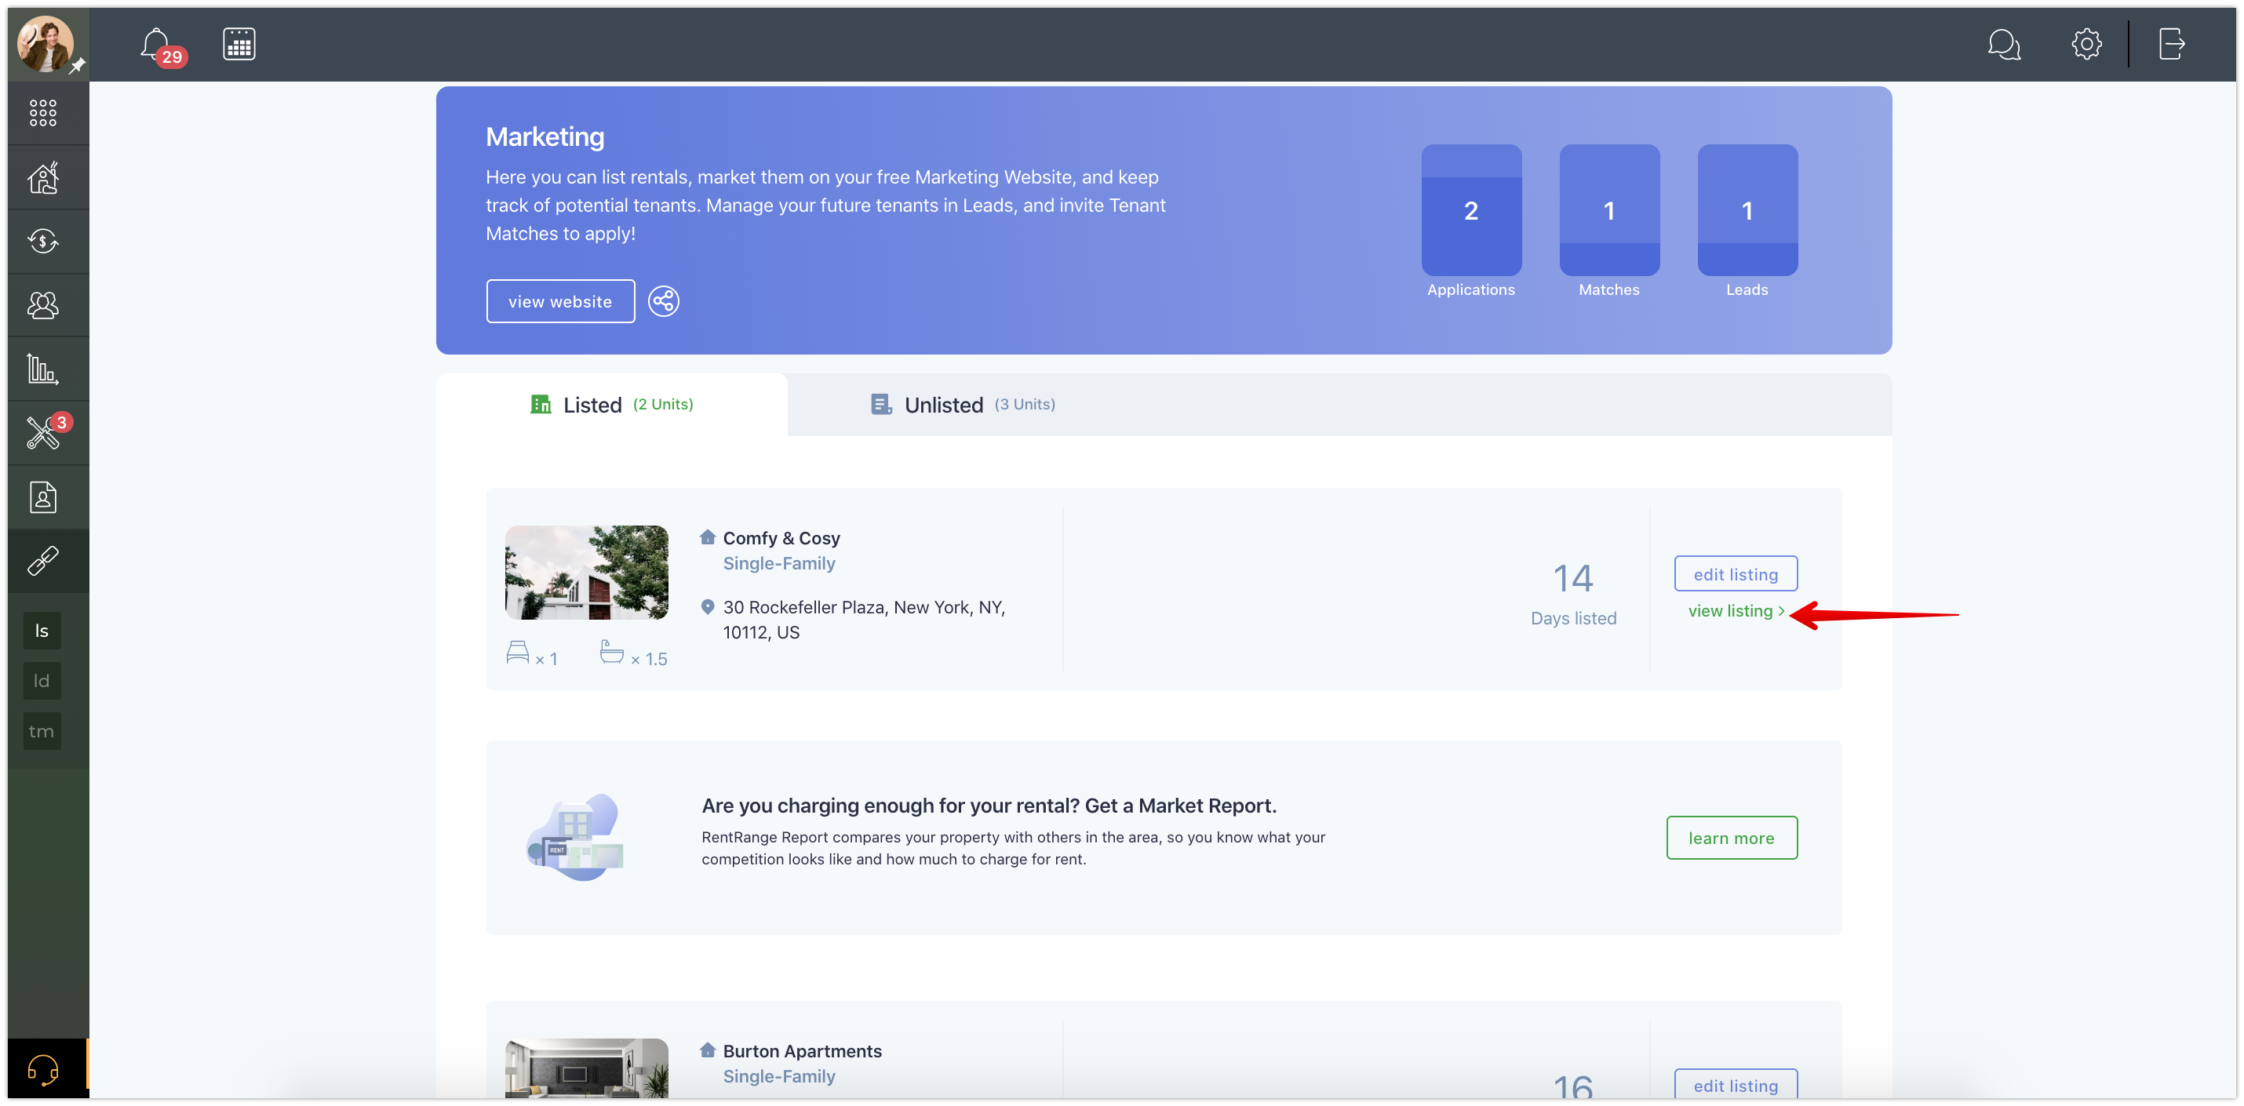Open the tenant screening document icon
The image size is (2244, 1106).
(x=42, y=497)
